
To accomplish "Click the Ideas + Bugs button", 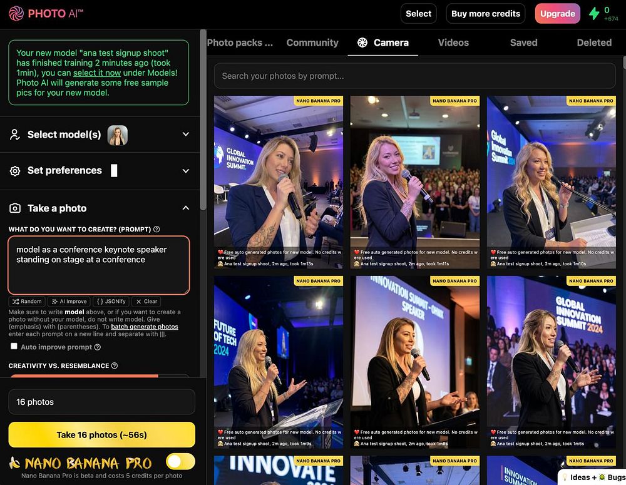I will pos(592,477).
